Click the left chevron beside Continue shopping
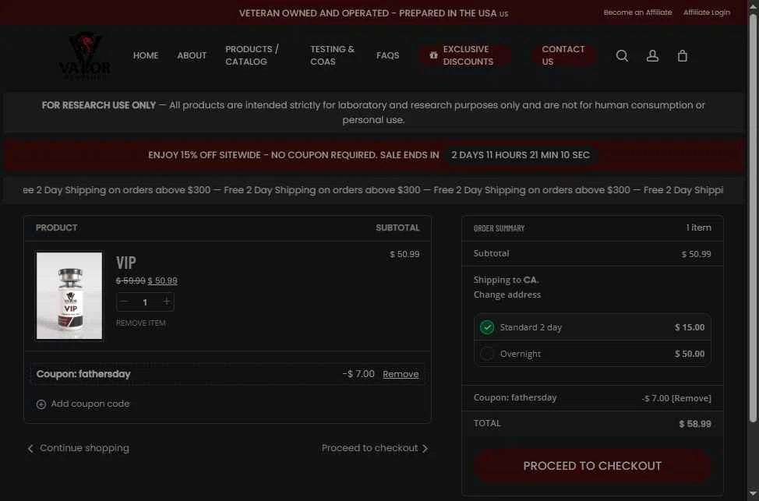 point(30,449)
